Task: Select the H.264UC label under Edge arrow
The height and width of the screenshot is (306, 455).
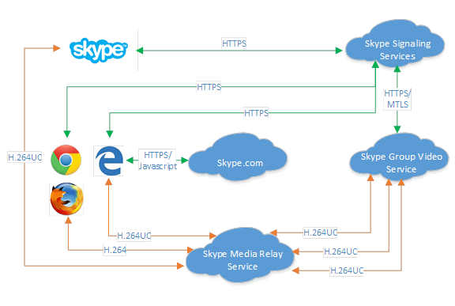Action: click(133, 236)
